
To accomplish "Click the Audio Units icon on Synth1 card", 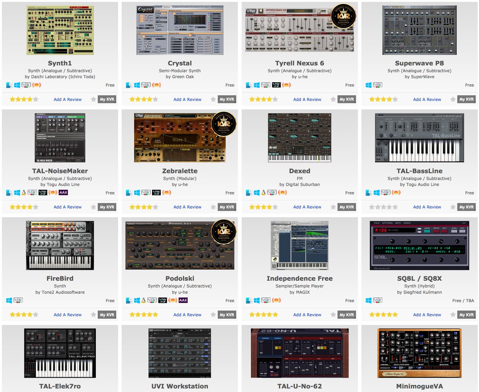I will 37,85.
